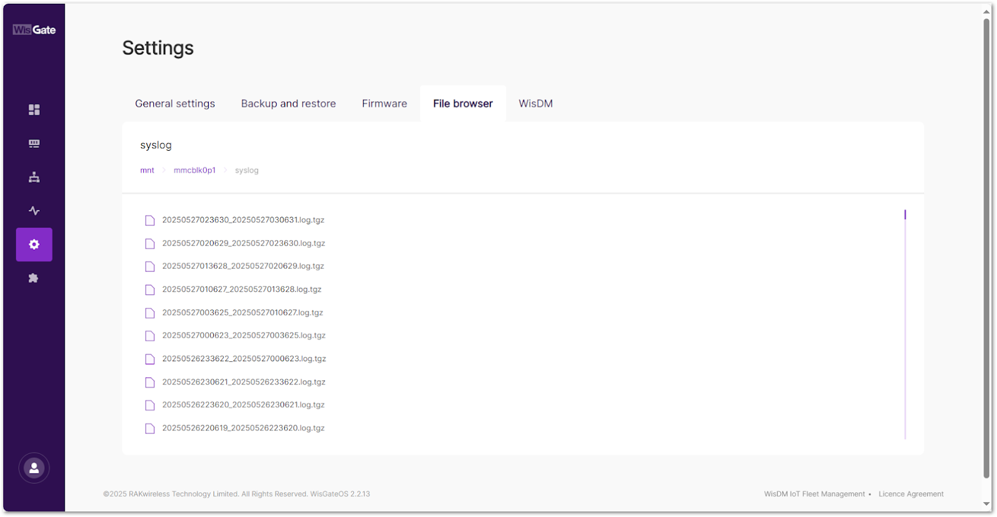Open the Firmware tab
This screenshot has width=997, height=517.
click(x=384, y=103)
